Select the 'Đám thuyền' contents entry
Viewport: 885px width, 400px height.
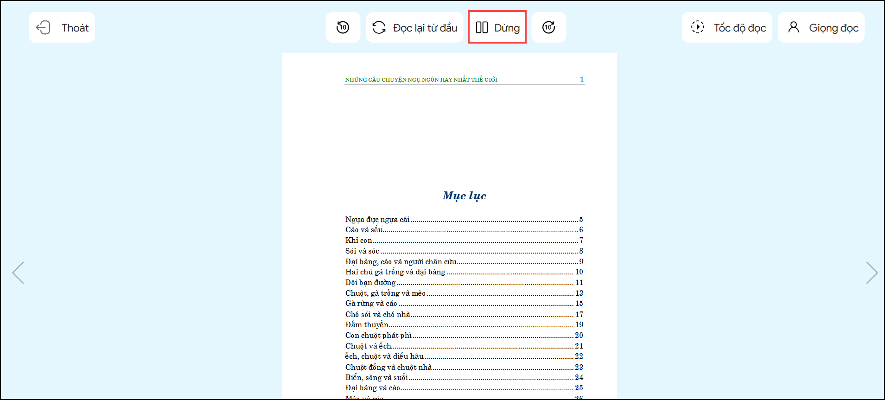[367, 325]
